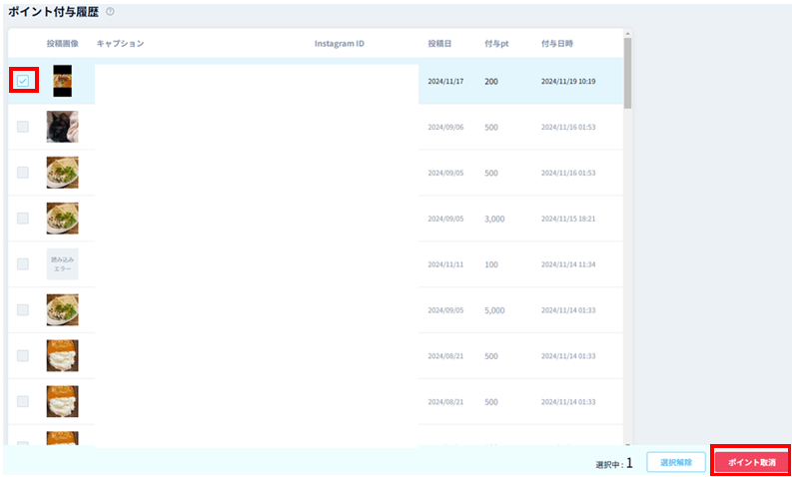Uncheck the selected first row checkbox
Screen dimensions: 792x477
(23, 81)
